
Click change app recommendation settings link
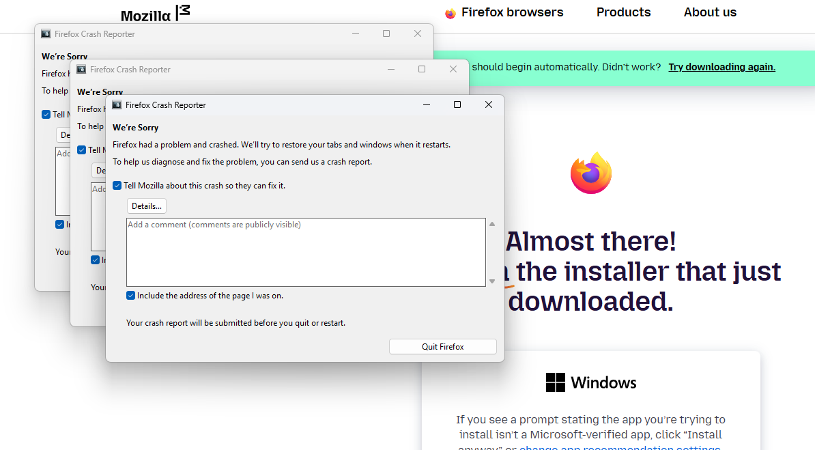(x=620, y=447)
